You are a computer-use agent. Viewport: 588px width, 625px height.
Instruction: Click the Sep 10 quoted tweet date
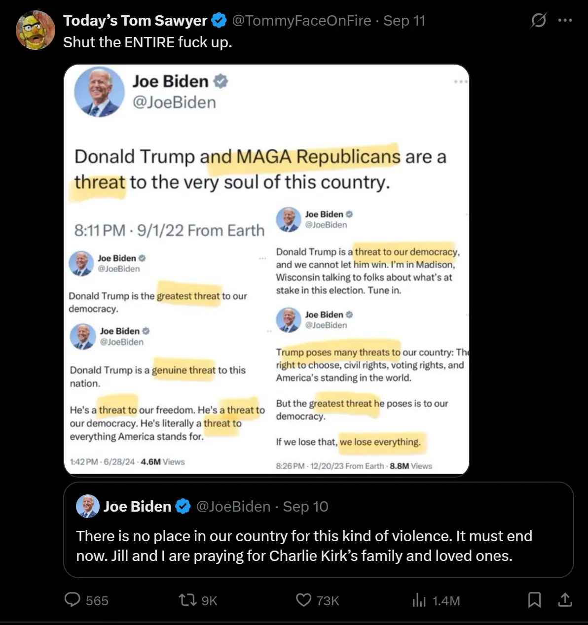[x=305, y=506]
